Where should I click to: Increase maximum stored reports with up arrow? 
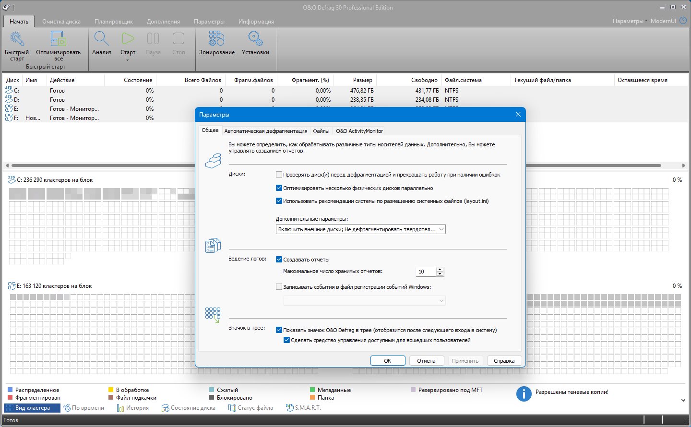(x=440, y=269)
